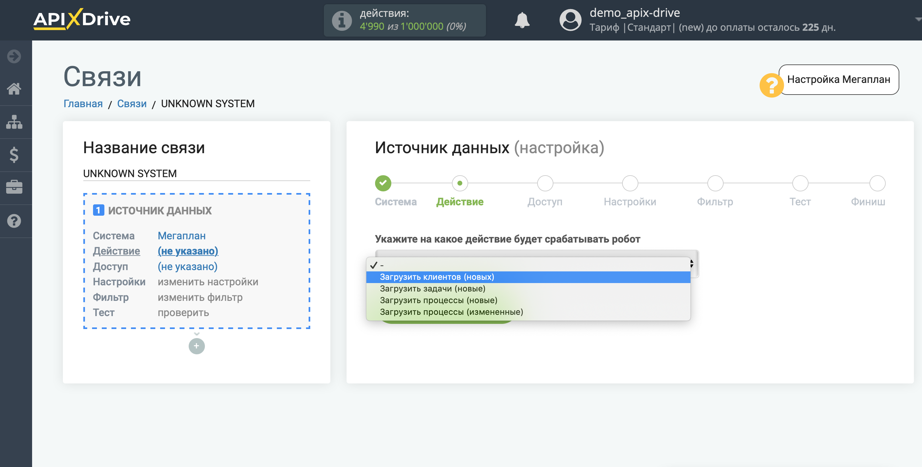The height and width of the screenshot is (467, 922).
Task: Go to the Тест step circle
Action: (800, 183)
